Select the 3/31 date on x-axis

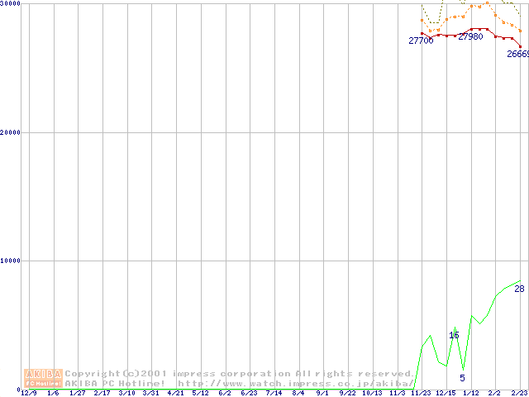pos(150,393)
